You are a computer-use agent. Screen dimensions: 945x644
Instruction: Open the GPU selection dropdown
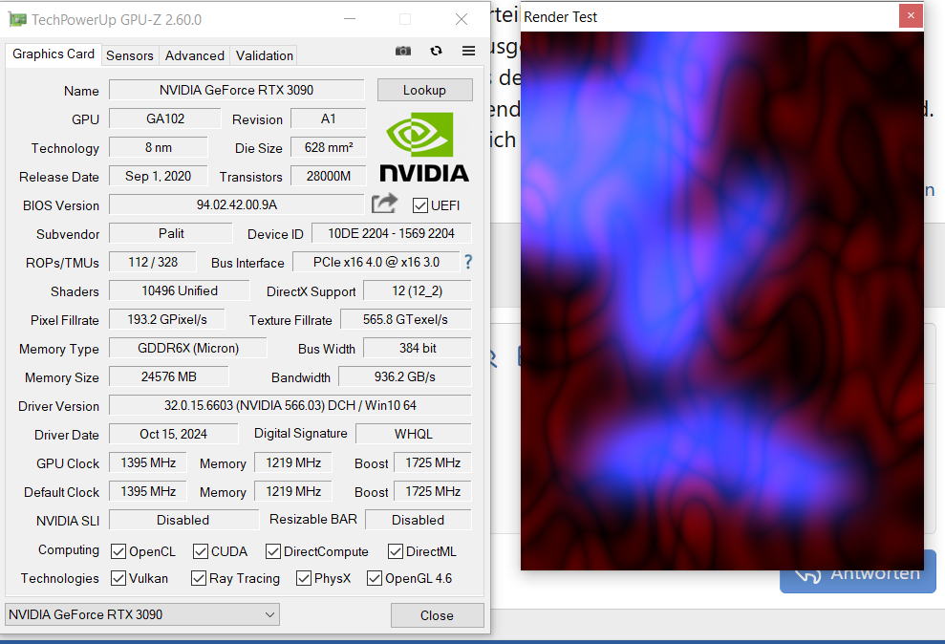(142, 614)
